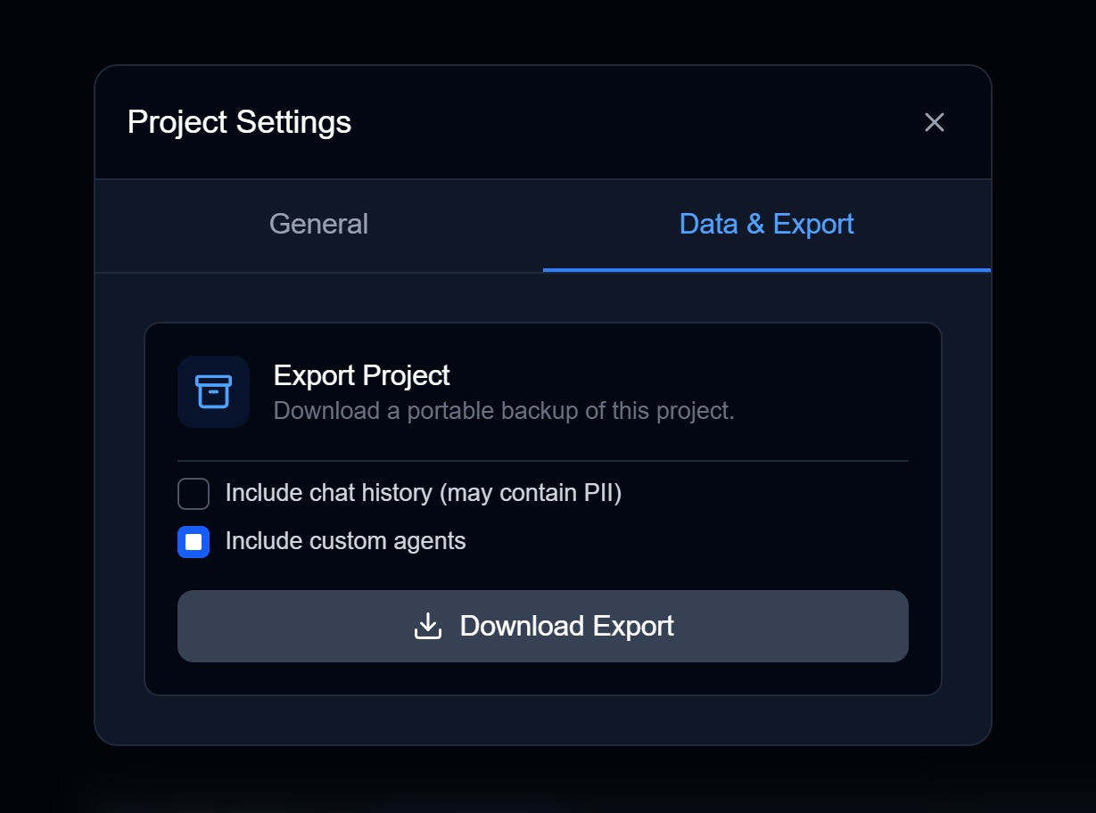Image resolution: width=1096 pixels, height=813 pixels.
Task: Disable Include custom agents
Action: tap(193, 541)
